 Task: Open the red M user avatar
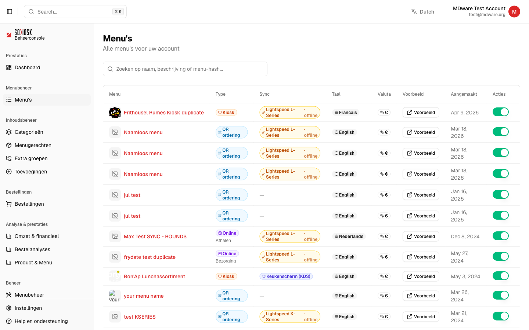pyautogui.click(x=514, y=12)
